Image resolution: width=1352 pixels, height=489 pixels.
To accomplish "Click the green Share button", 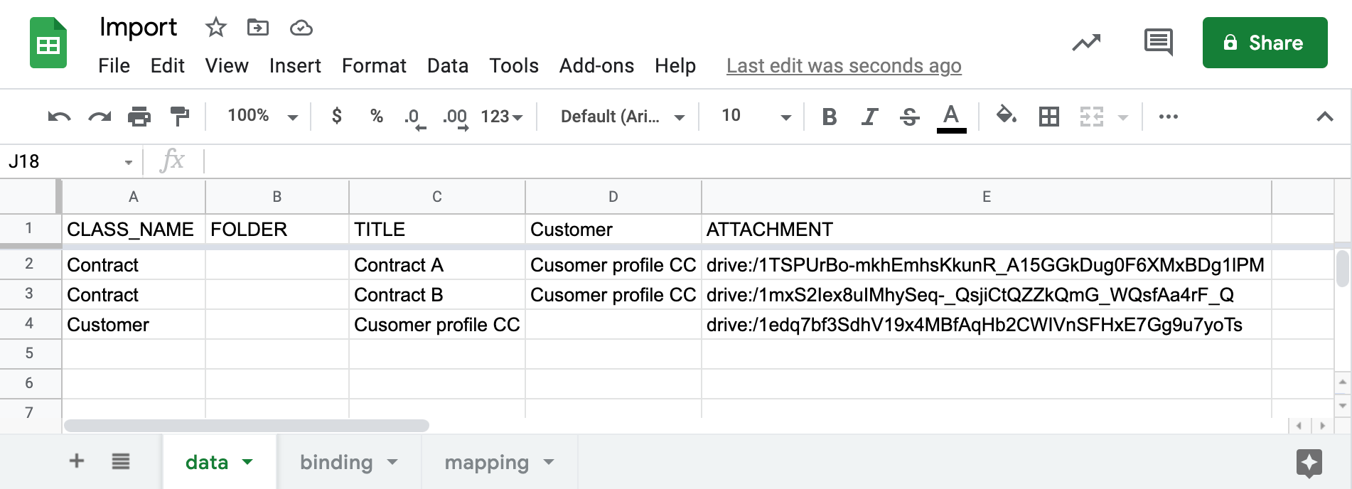I will (x=1265, y=43).
